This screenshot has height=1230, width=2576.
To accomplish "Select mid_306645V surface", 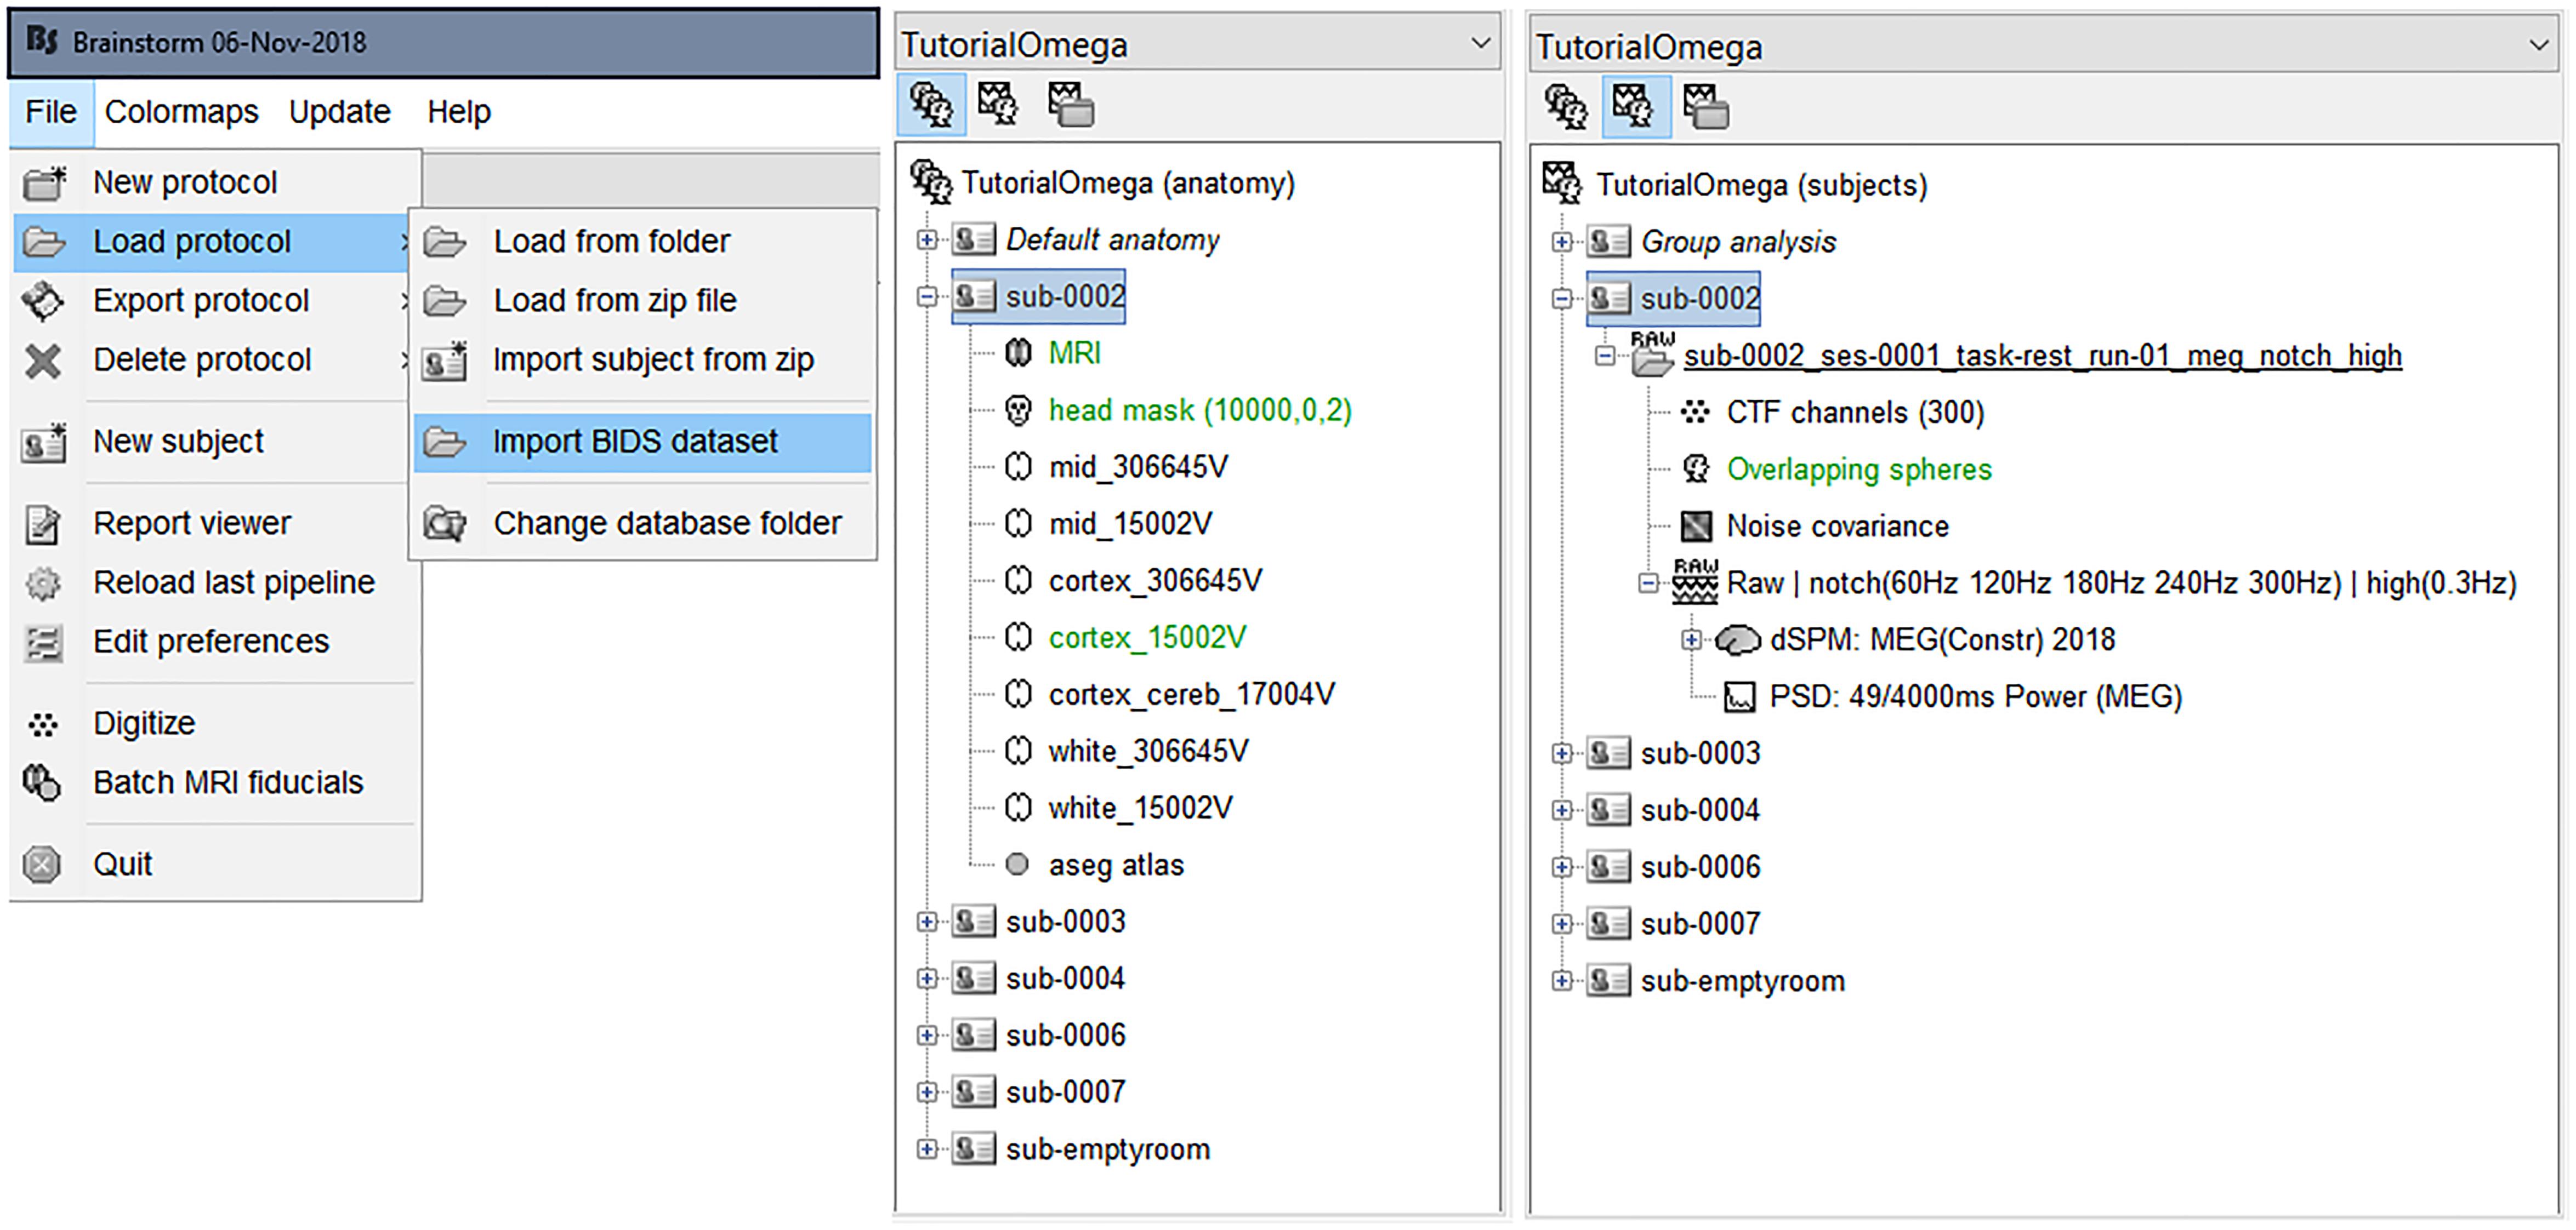I will 1138,468.
